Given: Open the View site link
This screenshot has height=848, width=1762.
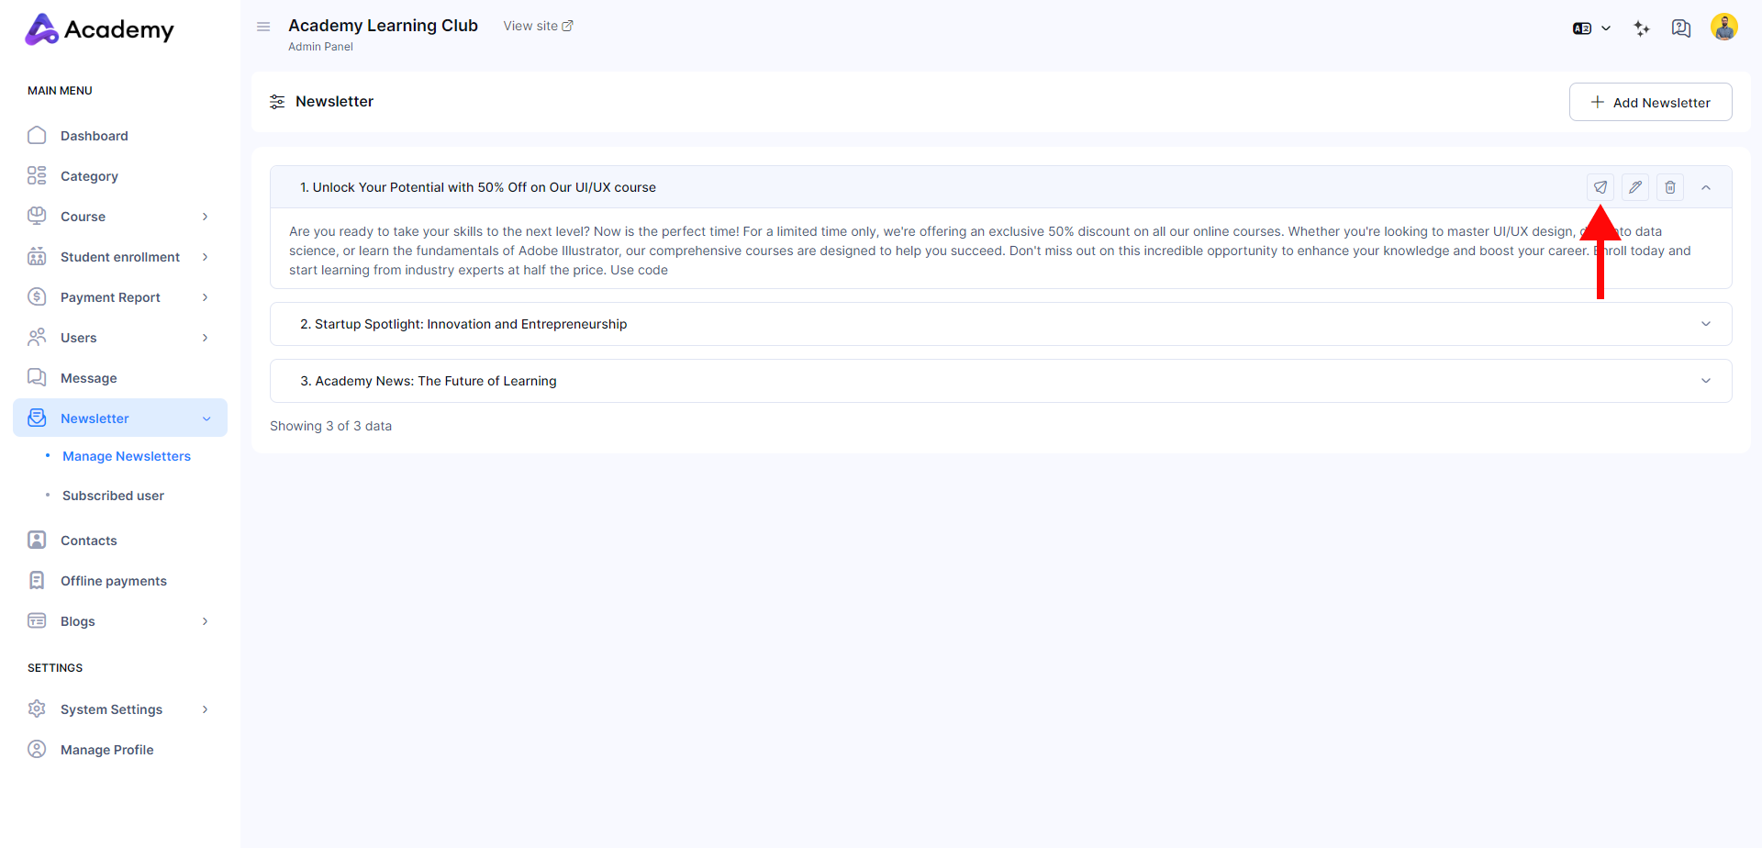Looking at the screenshot, I should [538, 26].
